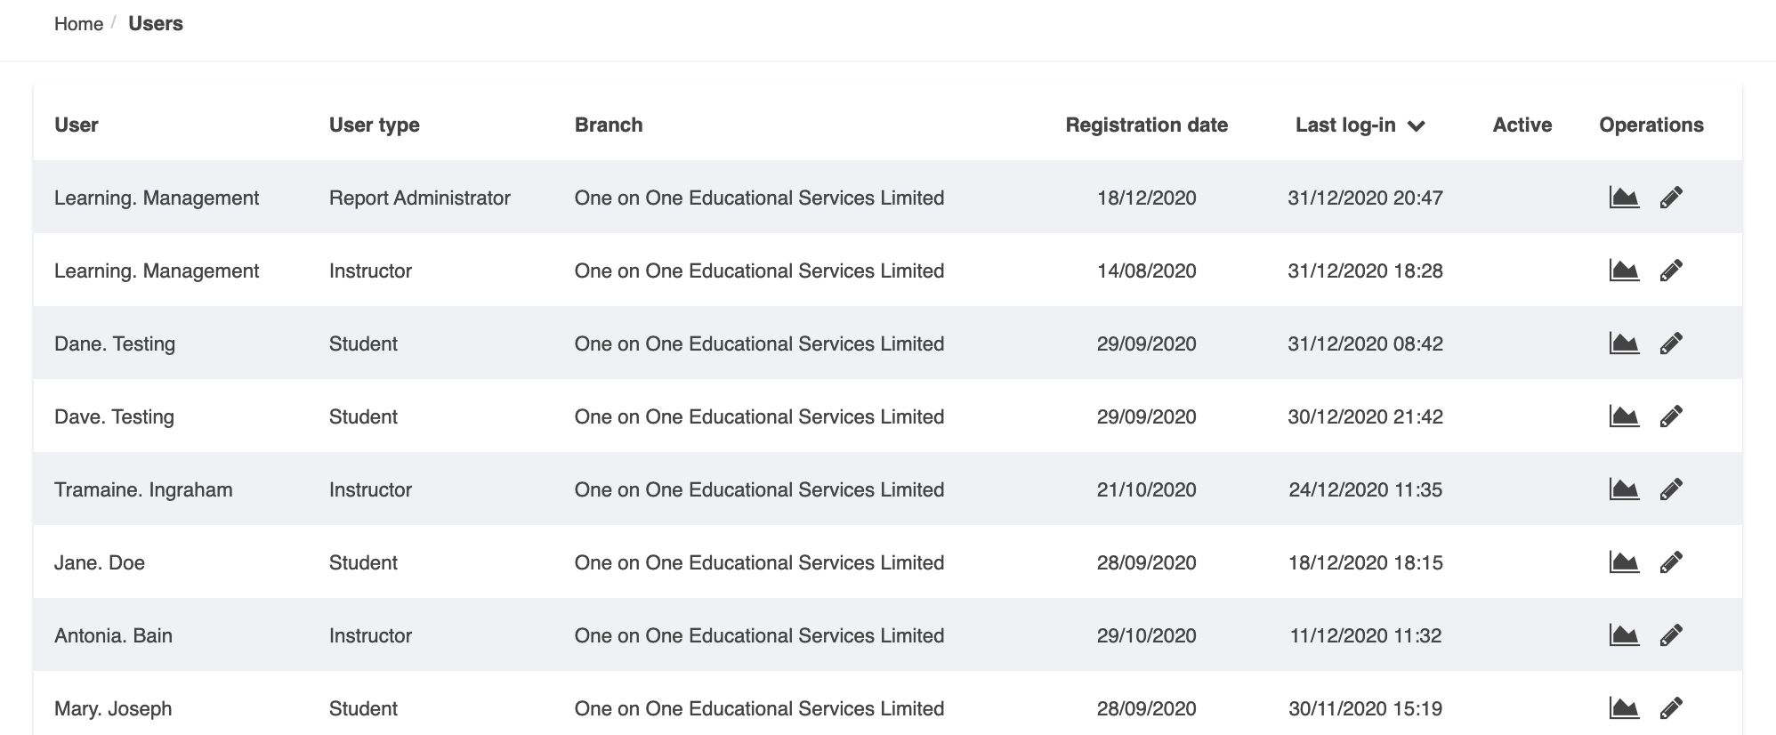View reports chart for Dave. Testing

[x=1624, y=416]
